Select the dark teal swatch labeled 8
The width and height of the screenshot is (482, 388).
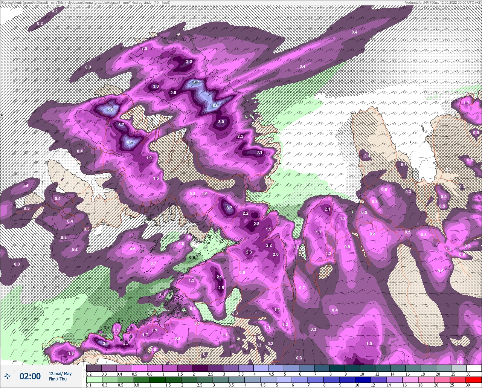pyautogui.click(x=337, y=368)
